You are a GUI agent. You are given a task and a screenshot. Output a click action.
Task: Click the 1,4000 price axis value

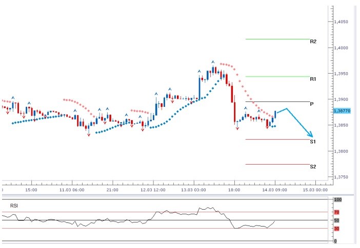point(341,48)
